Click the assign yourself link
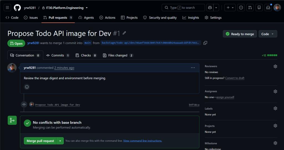 point(225,97)
